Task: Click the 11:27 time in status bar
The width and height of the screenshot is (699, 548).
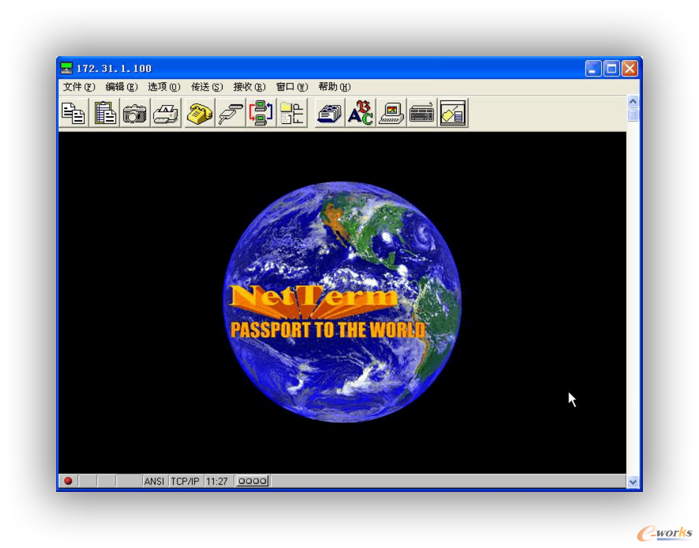Action: tap(217, 481)
